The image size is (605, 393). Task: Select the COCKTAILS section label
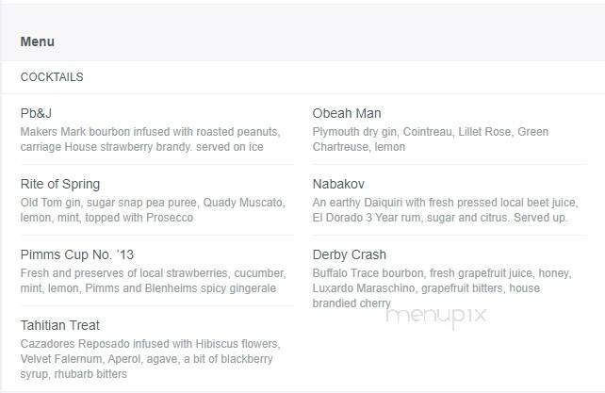tap(52, 77)
